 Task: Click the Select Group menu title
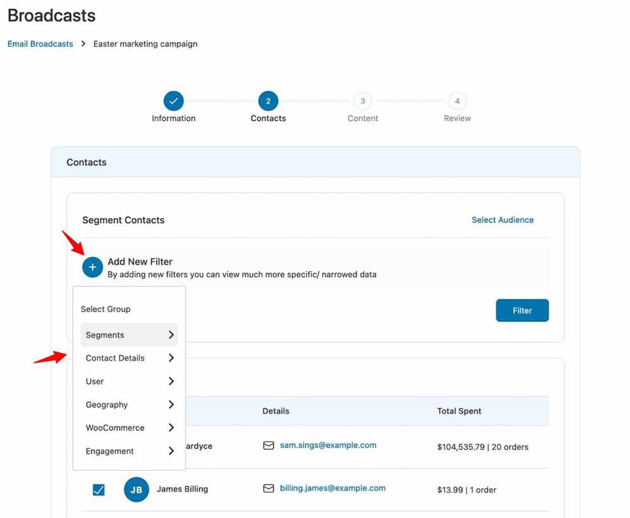105,309
